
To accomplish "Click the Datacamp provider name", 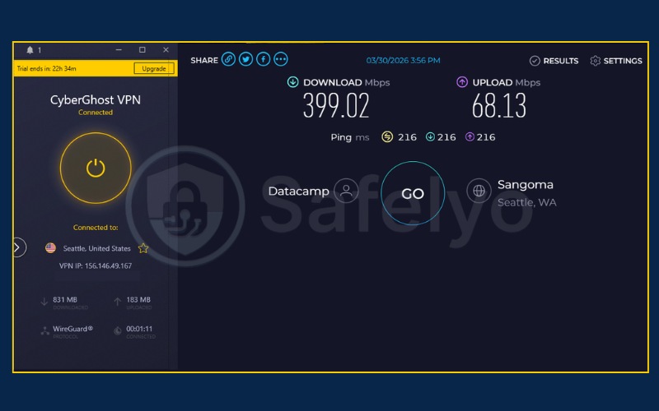I will coord(298,192).
